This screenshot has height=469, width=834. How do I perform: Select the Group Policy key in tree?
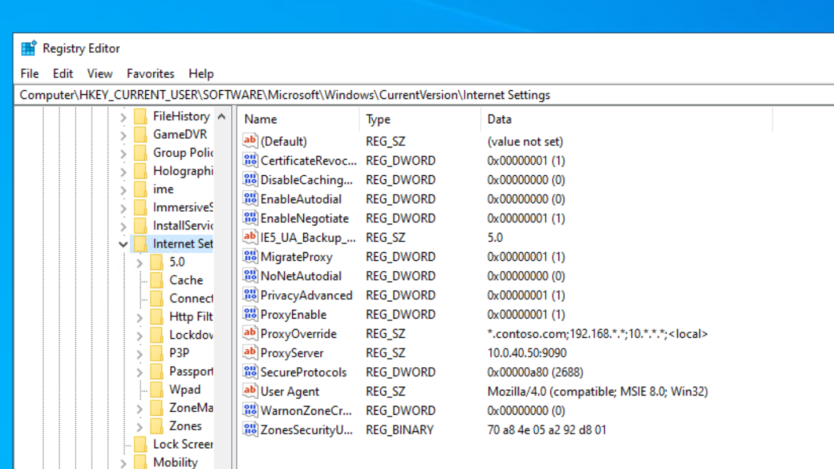click(x=182, y=153)
